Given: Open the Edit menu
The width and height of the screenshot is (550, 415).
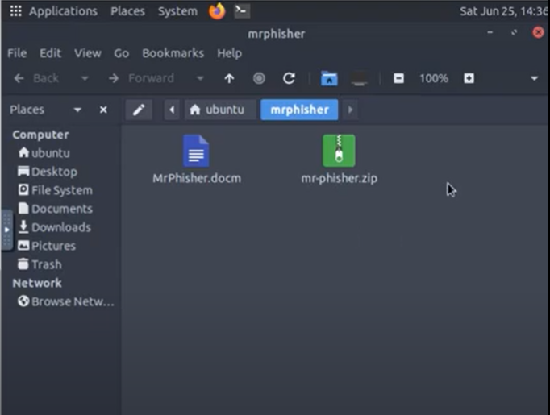Looking at the screenshot, I should [x=51, y=53].
